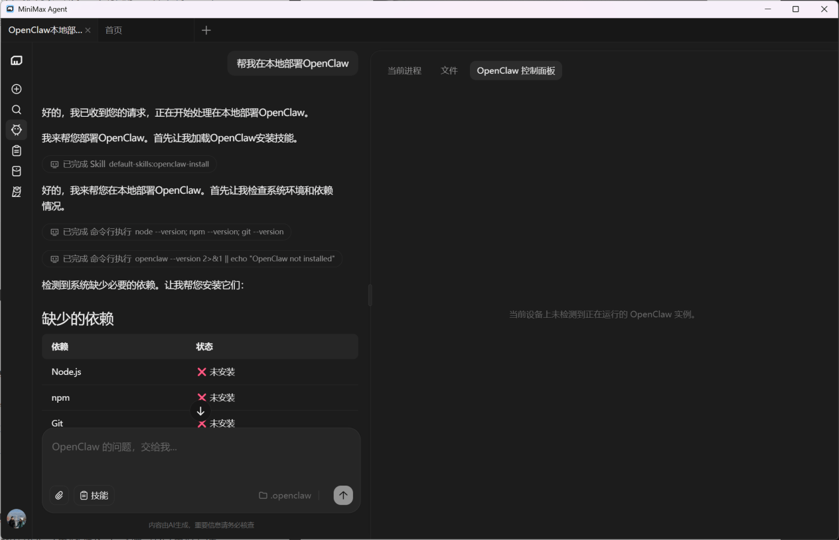Select the OpenClaw 控制面板 tab

(x=516, y=70)
